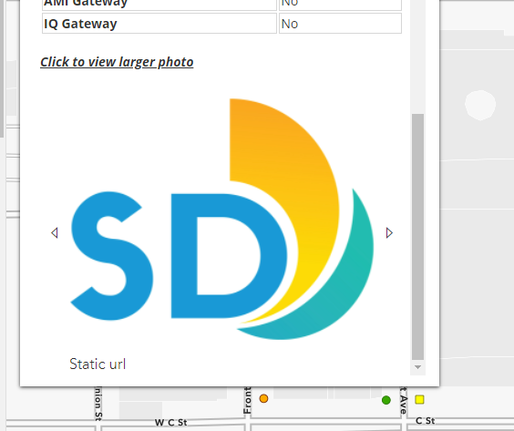Open the 'Click to view larger photo' link
Screen dimensions: 514x431
[117, 62]
